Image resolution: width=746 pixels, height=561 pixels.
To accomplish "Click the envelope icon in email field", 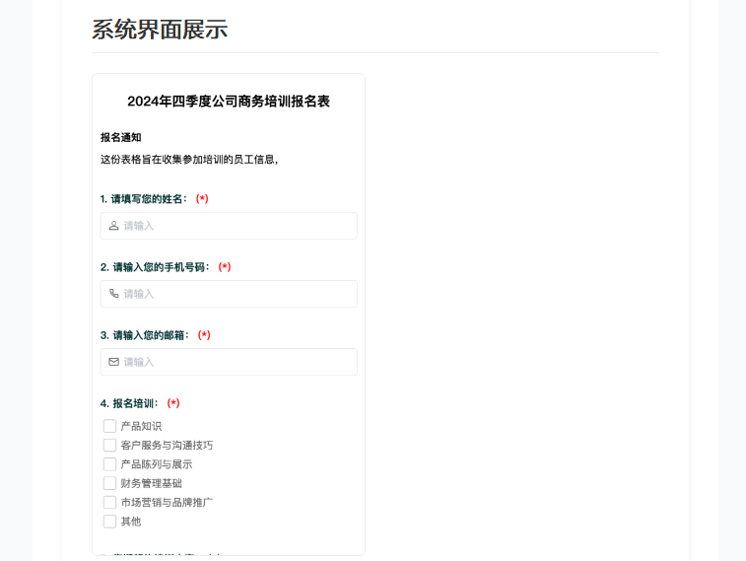I will coord(113,362).
